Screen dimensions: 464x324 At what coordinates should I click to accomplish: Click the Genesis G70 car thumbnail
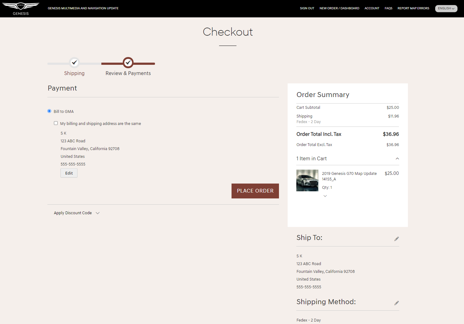click(x=307, y=180)
